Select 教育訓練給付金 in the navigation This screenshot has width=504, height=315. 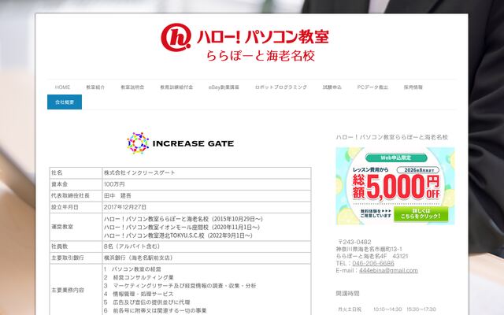[176, 87]
